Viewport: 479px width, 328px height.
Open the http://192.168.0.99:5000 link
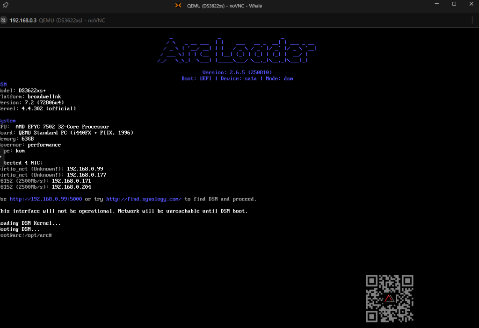point(45,199)
